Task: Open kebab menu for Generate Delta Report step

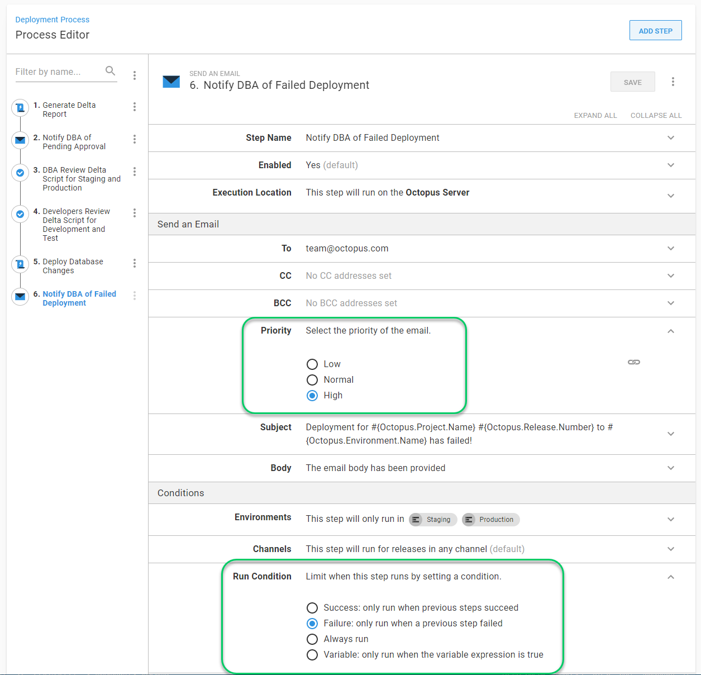Action: click(135, 107)
